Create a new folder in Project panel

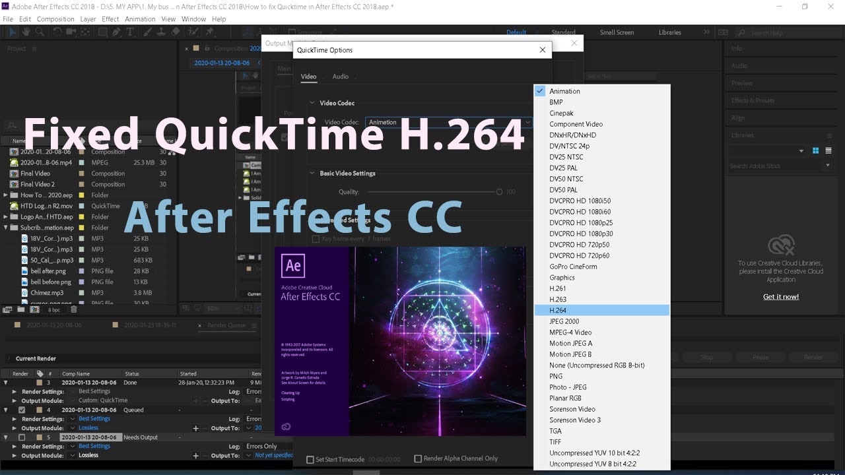pyautogui.click(x=21, y=309)
